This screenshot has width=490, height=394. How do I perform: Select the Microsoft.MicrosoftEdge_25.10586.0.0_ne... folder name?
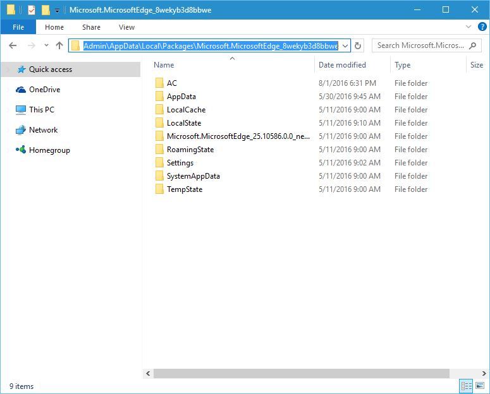click(x=238, y=136)
